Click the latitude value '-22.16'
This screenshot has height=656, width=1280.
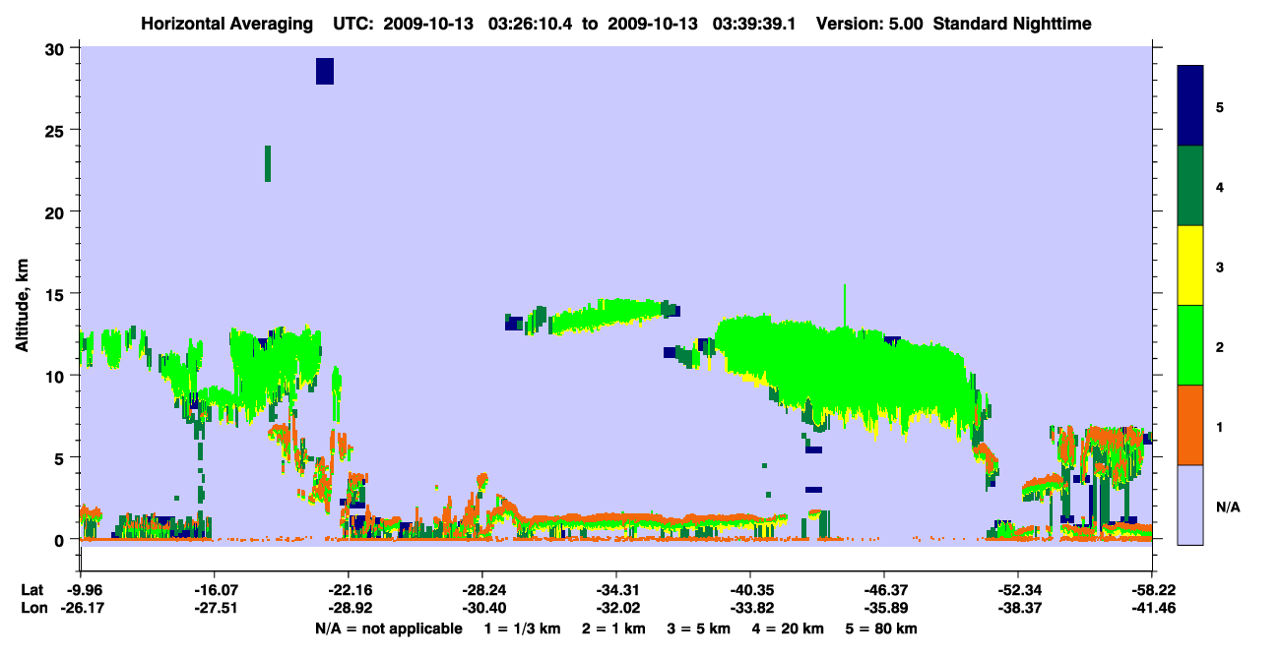click(x=349, y=590)
